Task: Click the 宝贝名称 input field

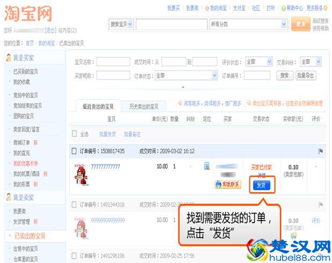Action: [x=113, y=62]
